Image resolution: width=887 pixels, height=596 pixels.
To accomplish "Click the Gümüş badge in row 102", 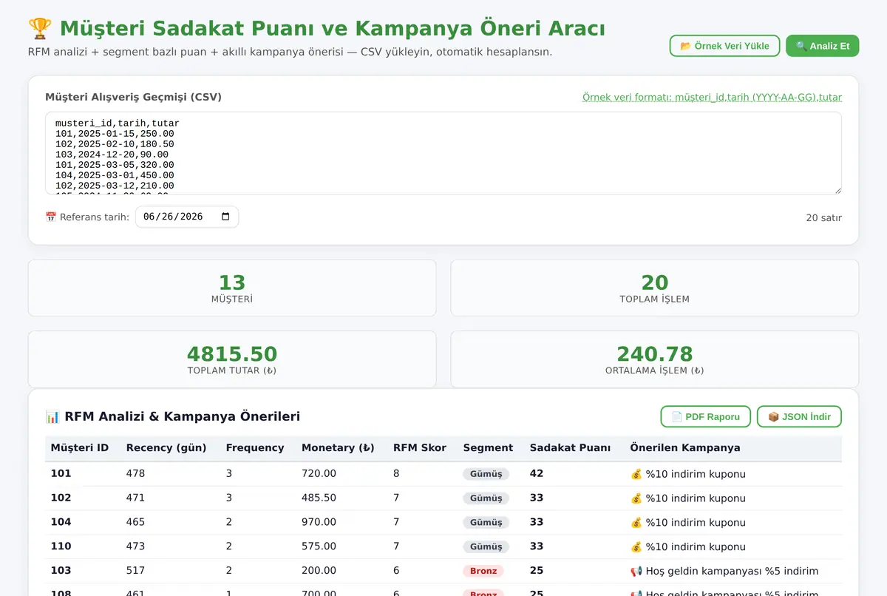I will (x=486, y=498).
